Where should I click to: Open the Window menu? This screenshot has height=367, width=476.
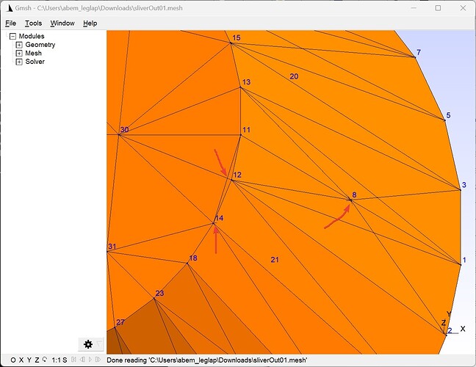[x=62, y=23]
